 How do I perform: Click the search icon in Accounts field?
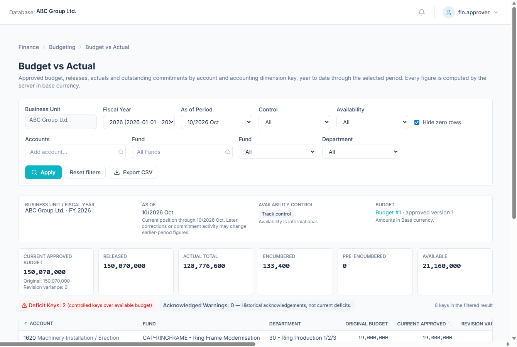[x=121, y=152]
